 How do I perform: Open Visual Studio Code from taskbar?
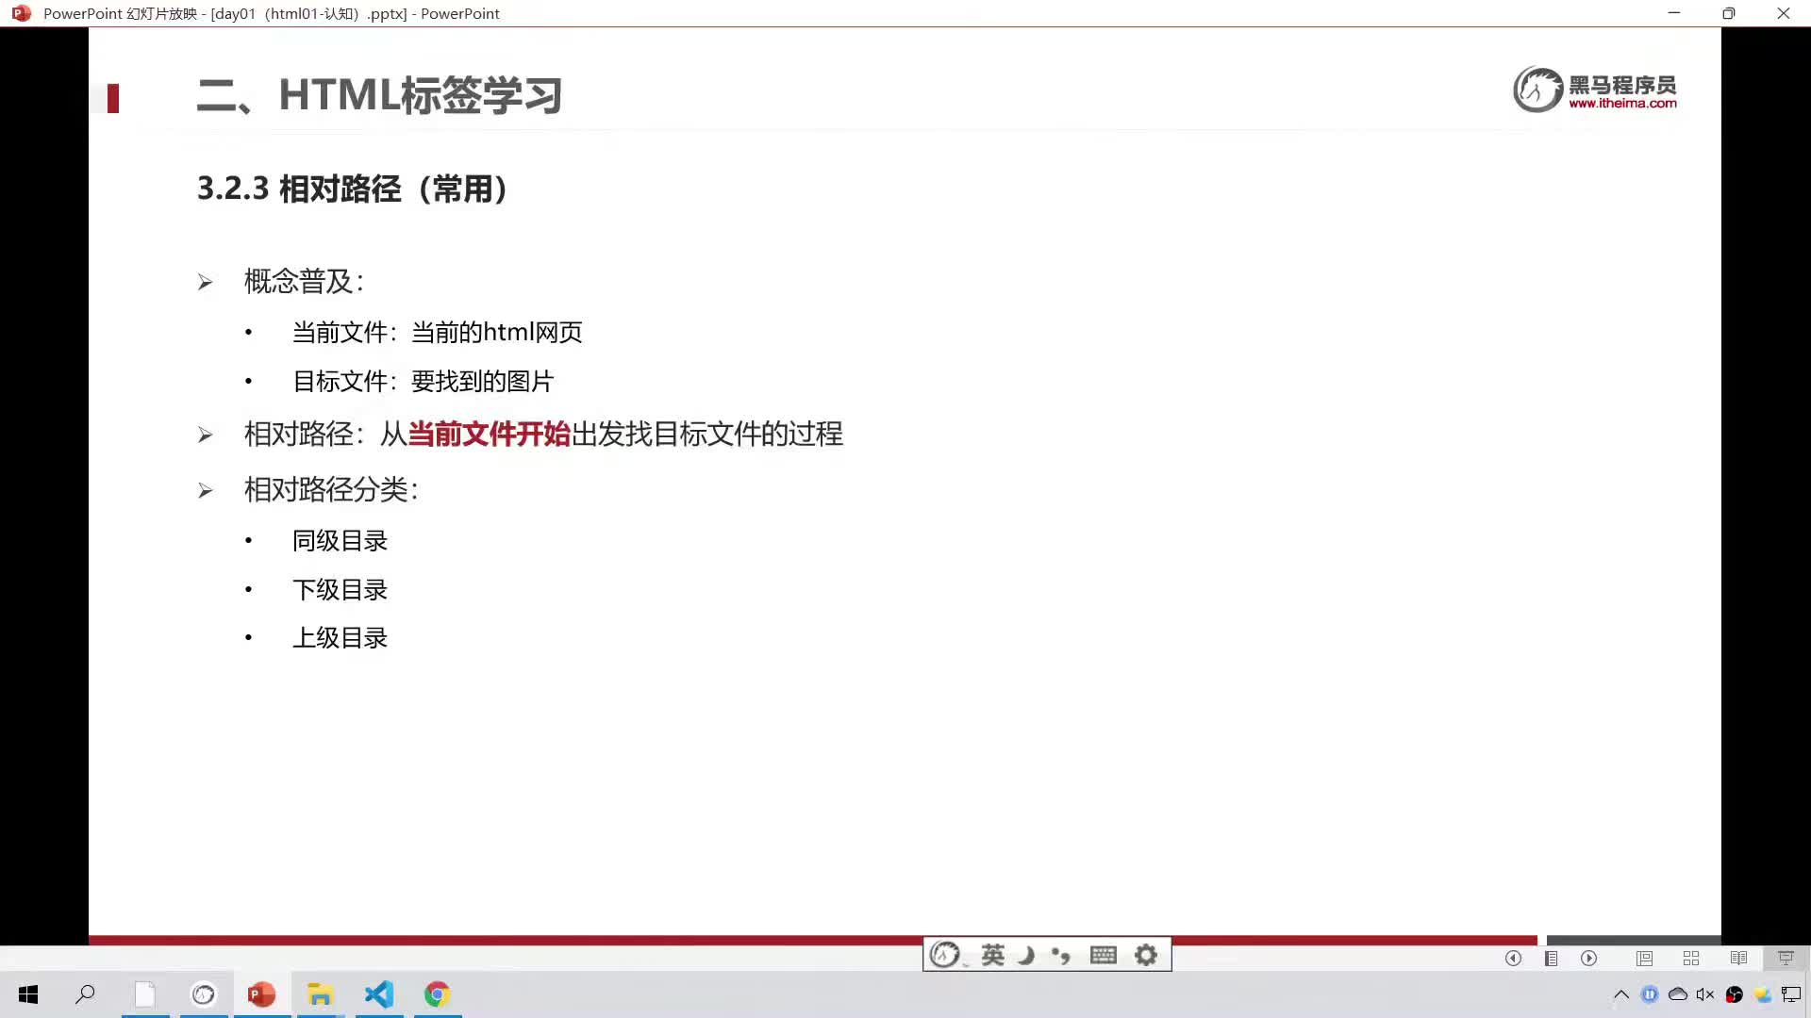pyautogui.click(x=379, y=994)
